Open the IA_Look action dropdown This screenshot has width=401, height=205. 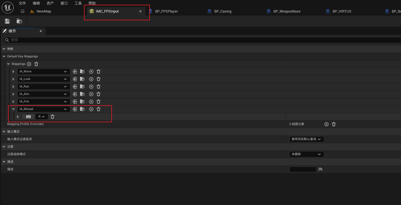(x=44, y=79)
